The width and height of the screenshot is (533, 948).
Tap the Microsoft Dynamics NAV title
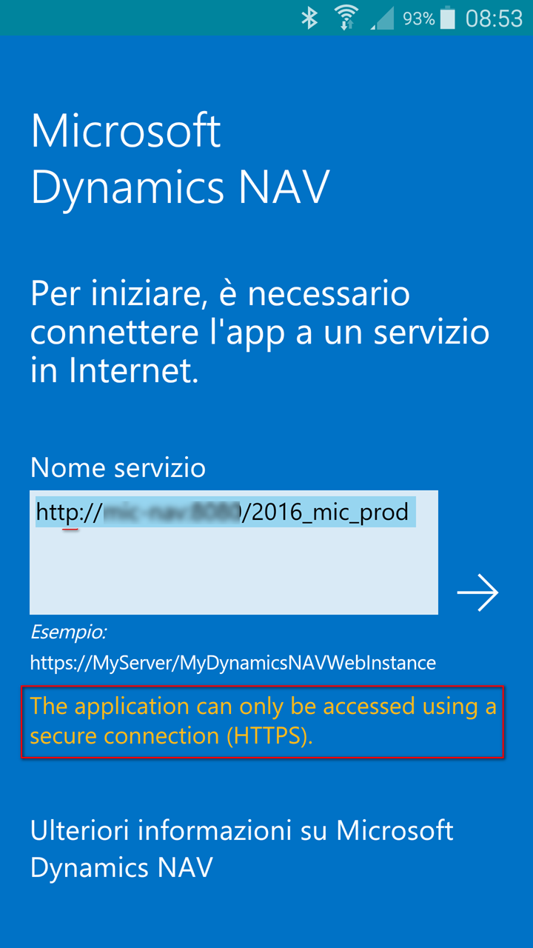click(x=180, y=158)
